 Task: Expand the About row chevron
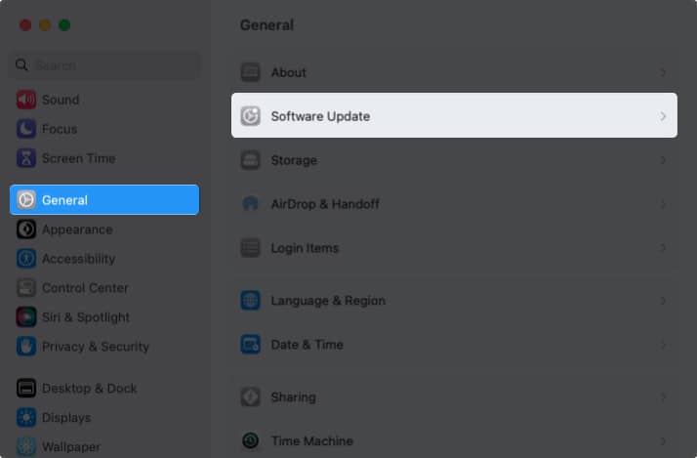pyautogui.click(x=663, y=72)
